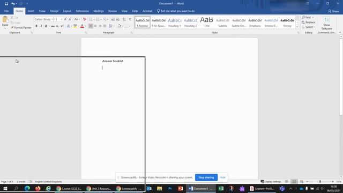
Task: Switch to Read Mode view in status bar
Action: 287,182
